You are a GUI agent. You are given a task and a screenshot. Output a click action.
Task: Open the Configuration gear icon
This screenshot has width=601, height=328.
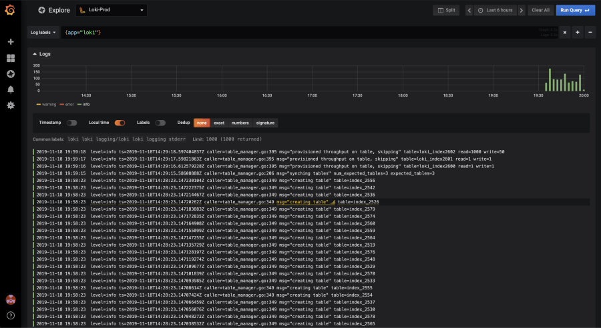tap(11, 105)
